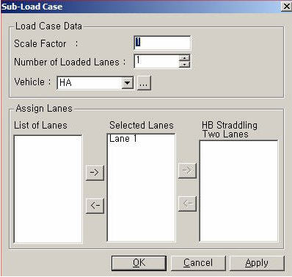Confirm with the OK button

pos(139,263)
